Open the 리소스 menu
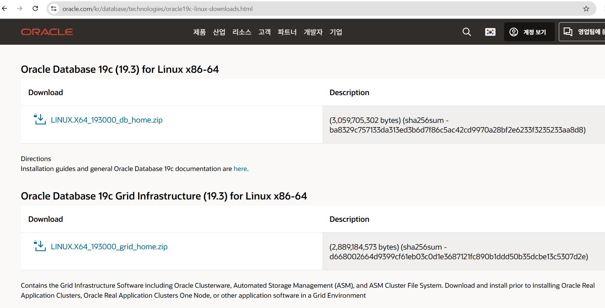Image resolution: width=605 pixels, height=308 pixels. click(242, 32)
